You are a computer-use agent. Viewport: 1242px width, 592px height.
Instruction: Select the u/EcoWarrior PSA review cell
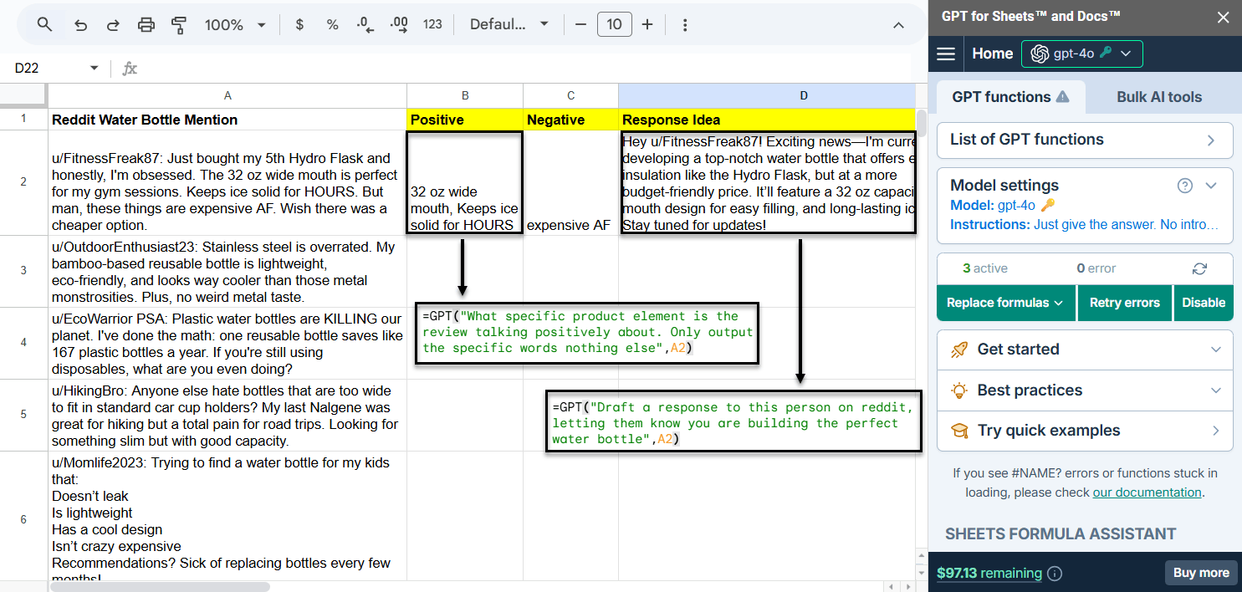tap(227, 344)
